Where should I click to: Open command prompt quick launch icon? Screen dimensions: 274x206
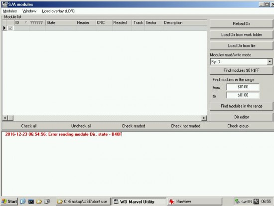[x=31, y=202]
